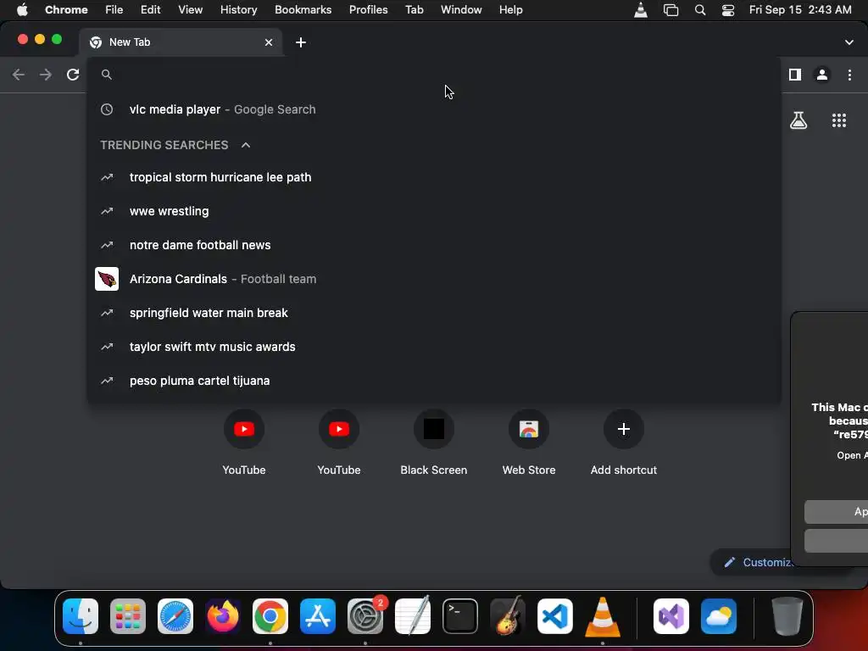868x651 pixels.
Task: Open the Chrome three-dot menu
Action: click(x=849, y=75)
